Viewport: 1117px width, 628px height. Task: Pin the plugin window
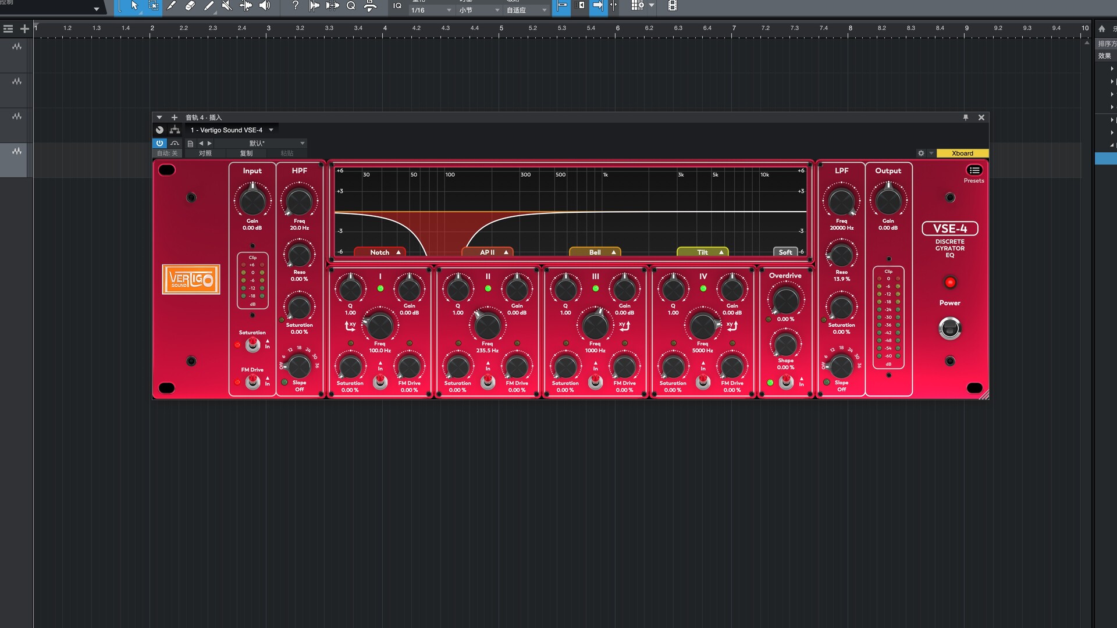pos(966,117)
